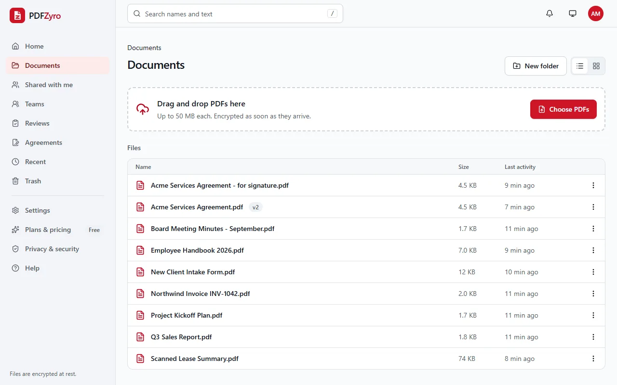Focus the search names and text field
Viewport: 617px width, 385px height.
235,13
